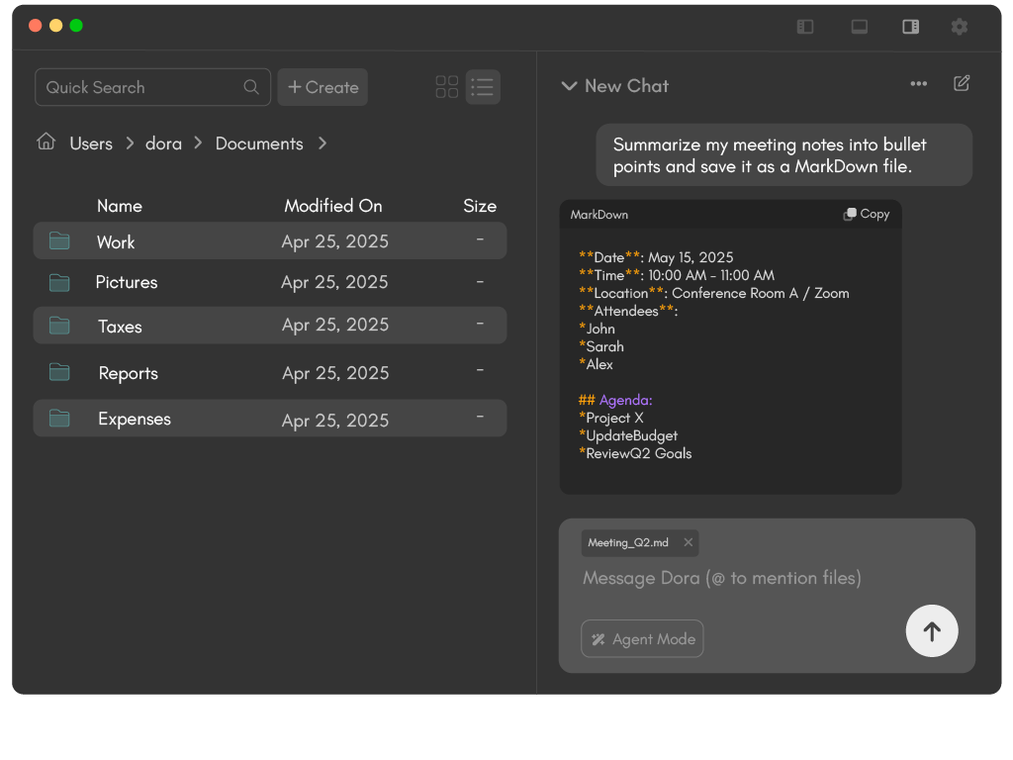Collapse the New Chat dropdown chevron

pyautogui.click(x=569, y=86)
